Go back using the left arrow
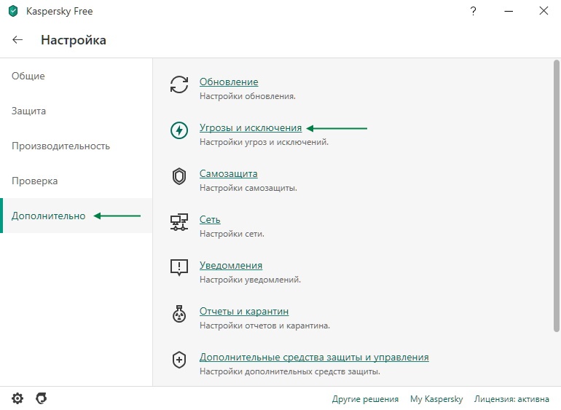 coord(17,40)
